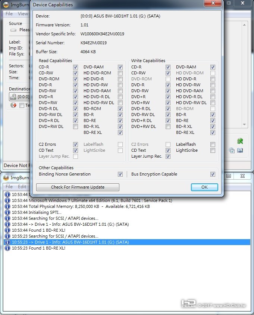Click the source drive icon beside Please
This screenshot has height=315, width=254.
click(x=13, y=30)
